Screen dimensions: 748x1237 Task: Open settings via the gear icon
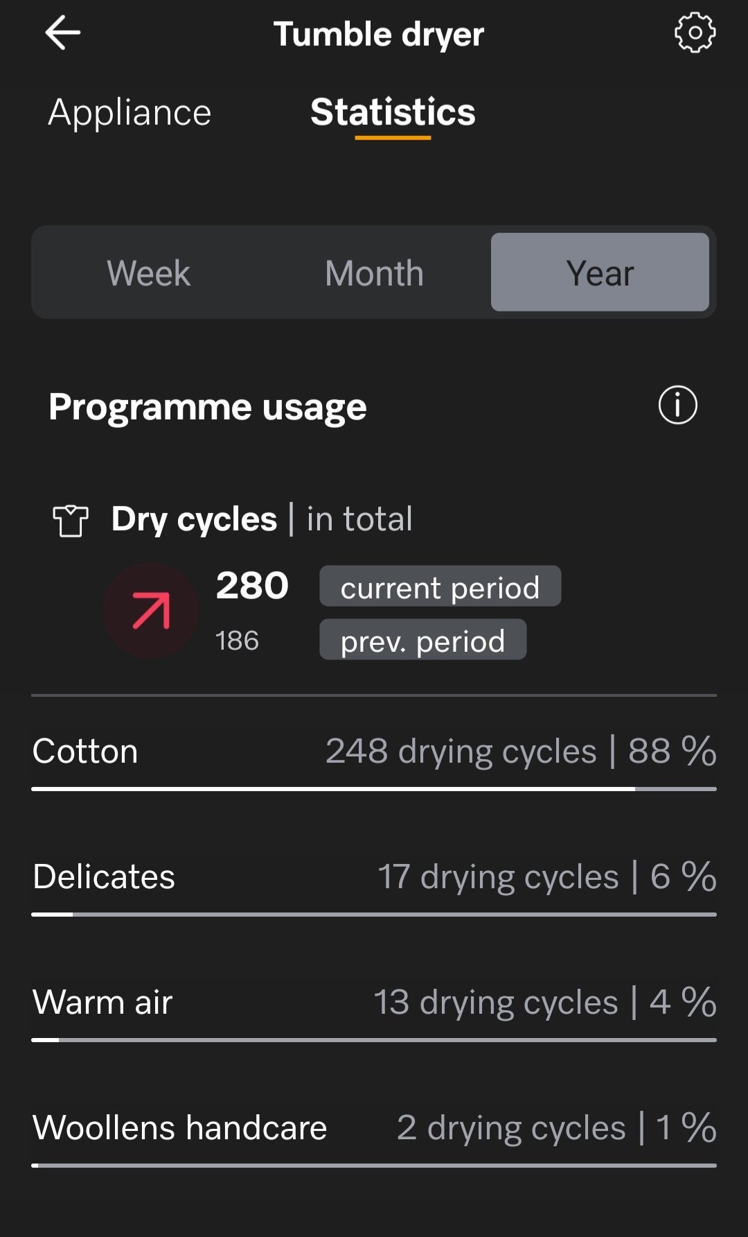click(695, 33)
